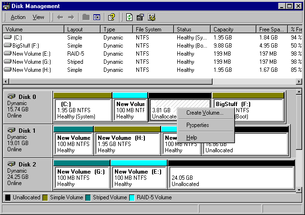305x215 pixels.
Task: Open the View menu
Action: pos(38,17)
